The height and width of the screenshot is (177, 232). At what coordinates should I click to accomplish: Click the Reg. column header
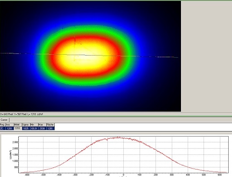[3, 125]
